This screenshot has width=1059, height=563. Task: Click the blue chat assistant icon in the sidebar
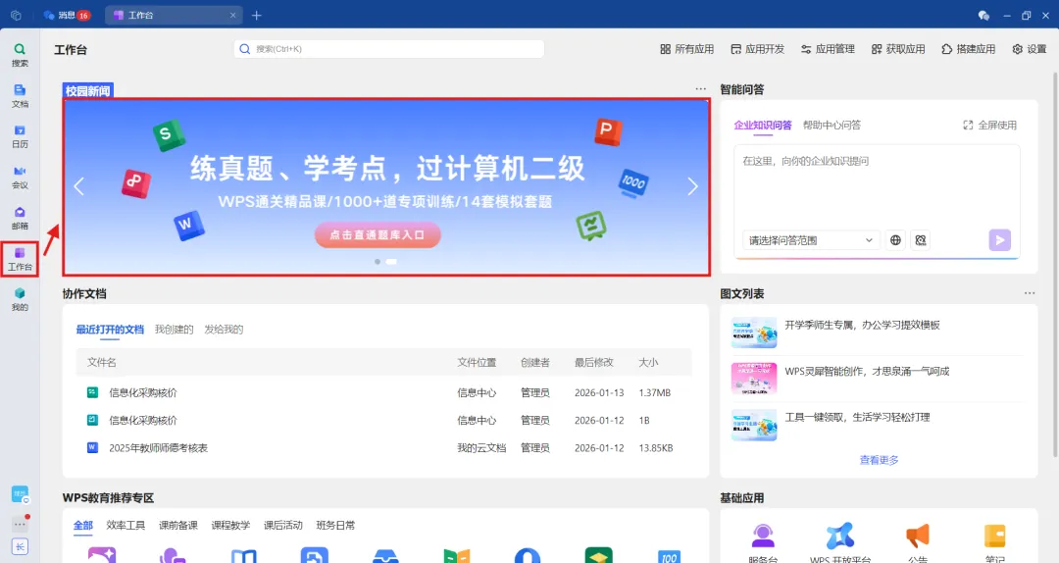tap(20, 494)
